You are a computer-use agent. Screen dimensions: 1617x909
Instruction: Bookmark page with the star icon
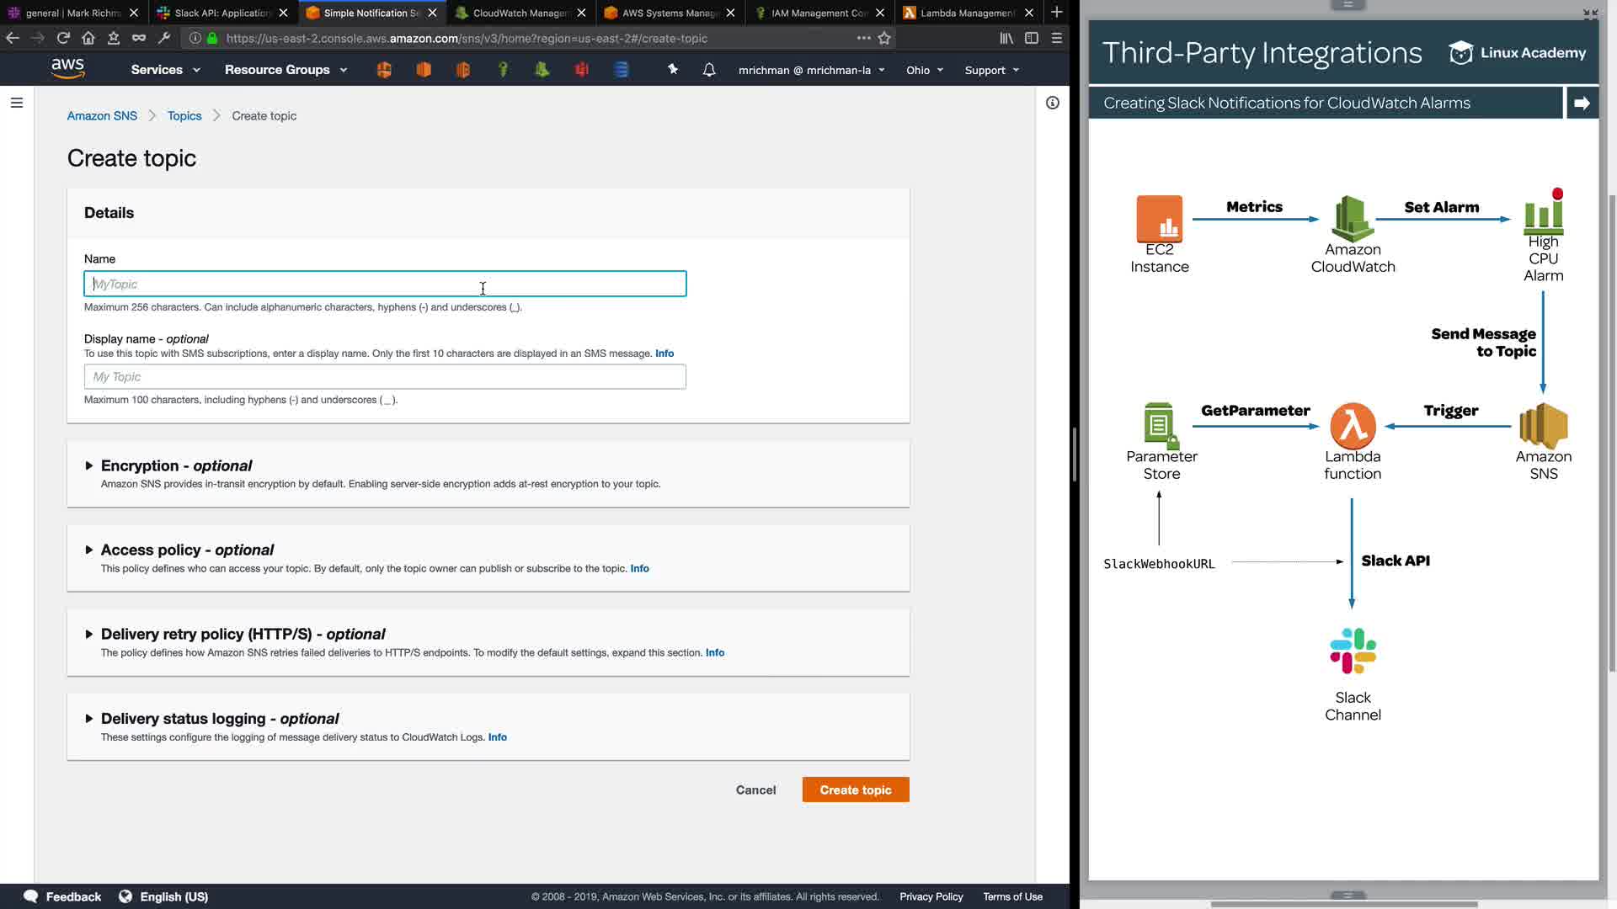pos(884,38)
